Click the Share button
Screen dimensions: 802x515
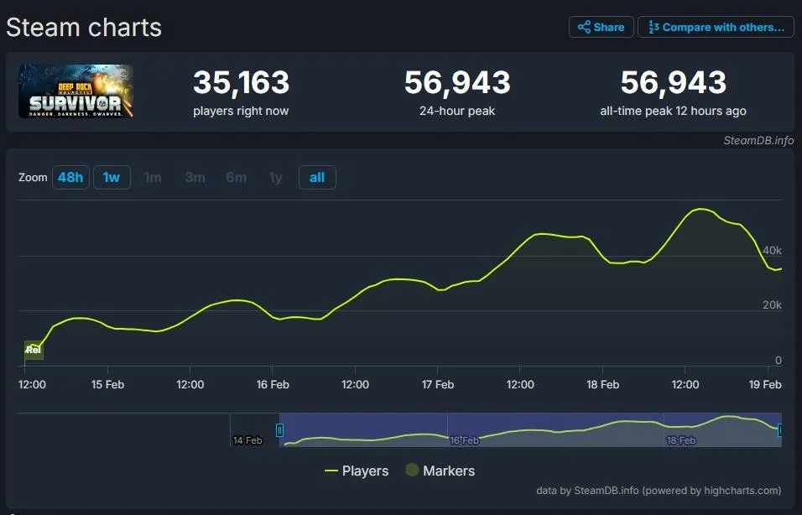(x=601, y=27)
